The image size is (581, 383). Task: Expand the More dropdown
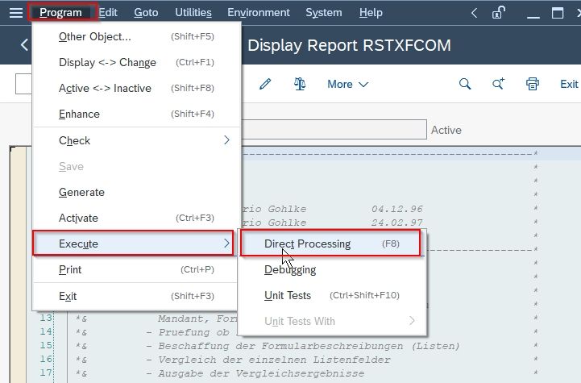347,84
